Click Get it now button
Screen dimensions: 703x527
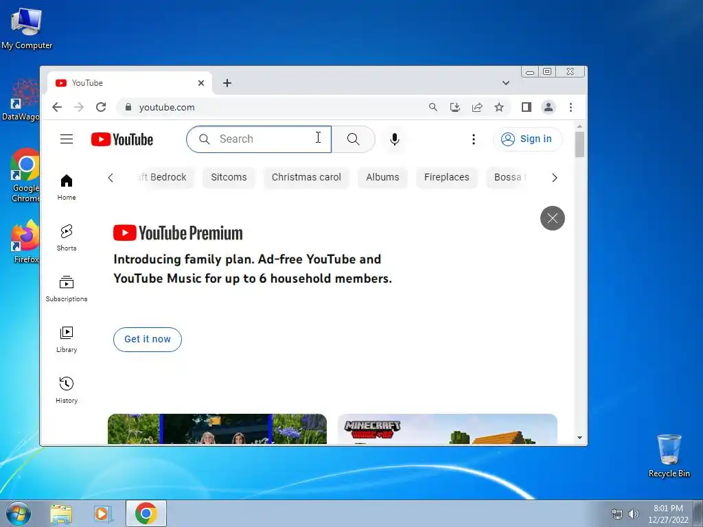coord(148,339)
